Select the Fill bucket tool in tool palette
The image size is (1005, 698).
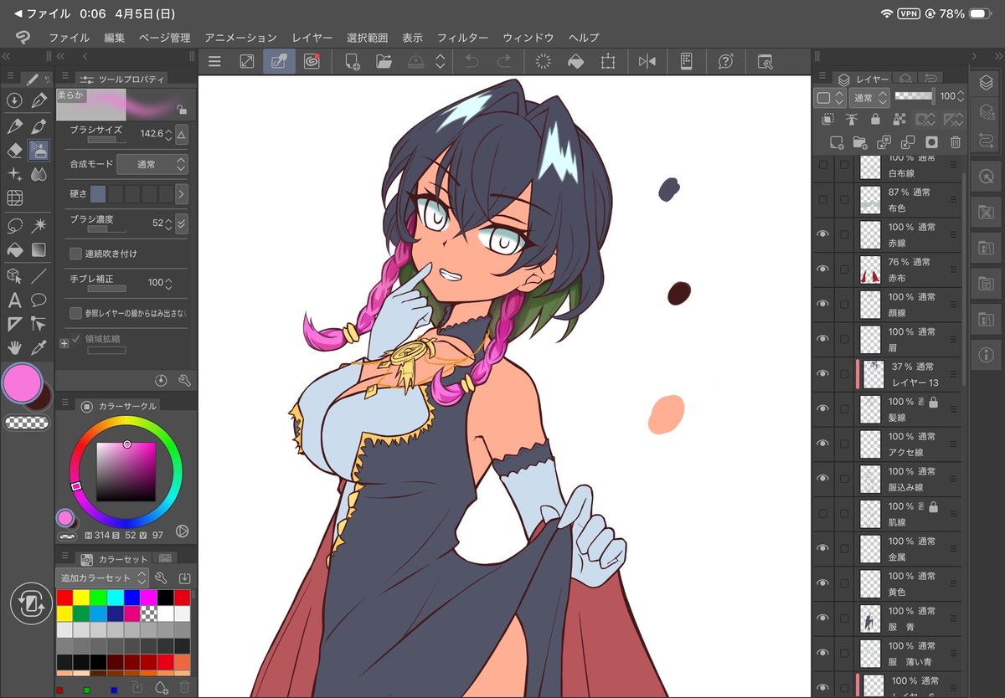pyautogui.click(x=14, y=249)
